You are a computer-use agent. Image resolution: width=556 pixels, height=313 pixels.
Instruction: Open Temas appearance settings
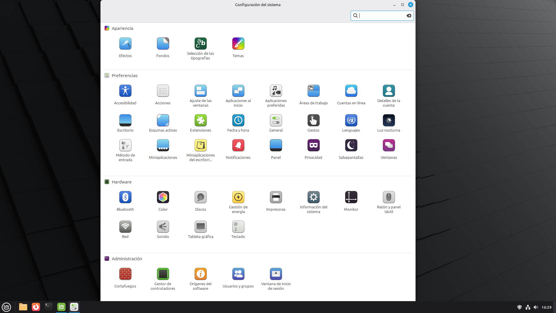(x=238, y=44)
